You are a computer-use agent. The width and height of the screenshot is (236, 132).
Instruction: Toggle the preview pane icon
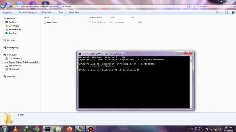(227, 12)
